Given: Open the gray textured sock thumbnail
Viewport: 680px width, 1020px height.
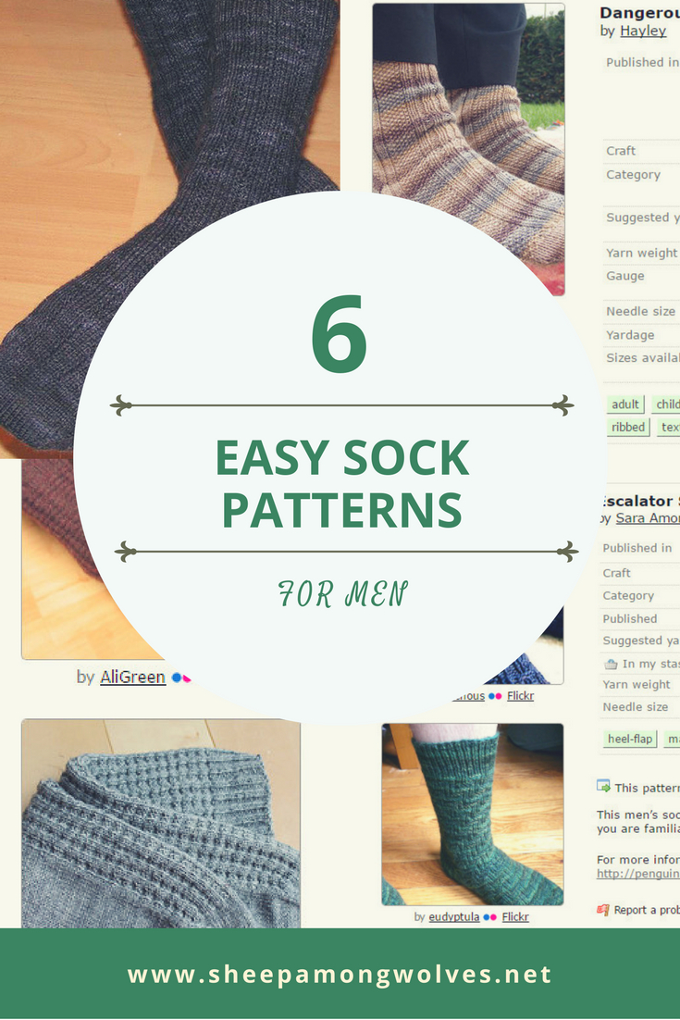Looking at the screenshot, I should pos(161,823).
